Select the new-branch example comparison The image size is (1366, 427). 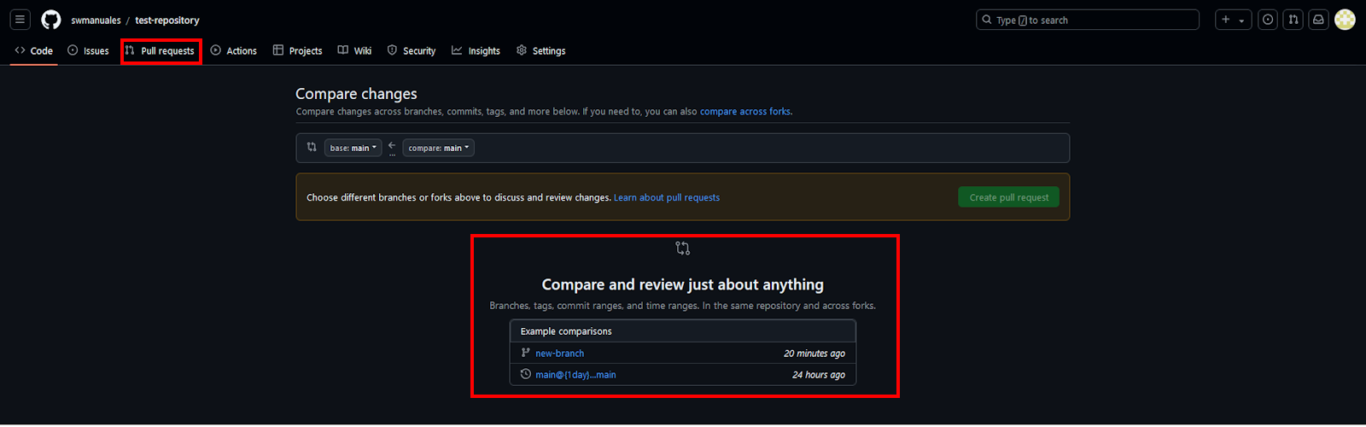click(x=559, y=354)
